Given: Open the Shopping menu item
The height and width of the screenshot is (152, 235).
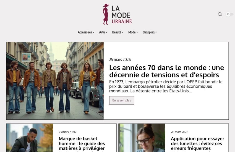Looking at the screenshot, I should [150, 32].
